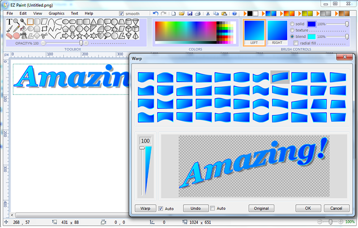Select the highlighted warp shape thumbnail
Image resolution: width=358 pixels, height=228 pixels.
coord(280,77)
